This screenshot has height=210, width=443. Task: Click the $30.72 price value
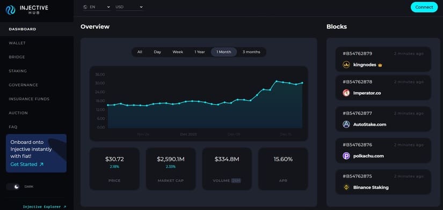[x=114, y=159]
